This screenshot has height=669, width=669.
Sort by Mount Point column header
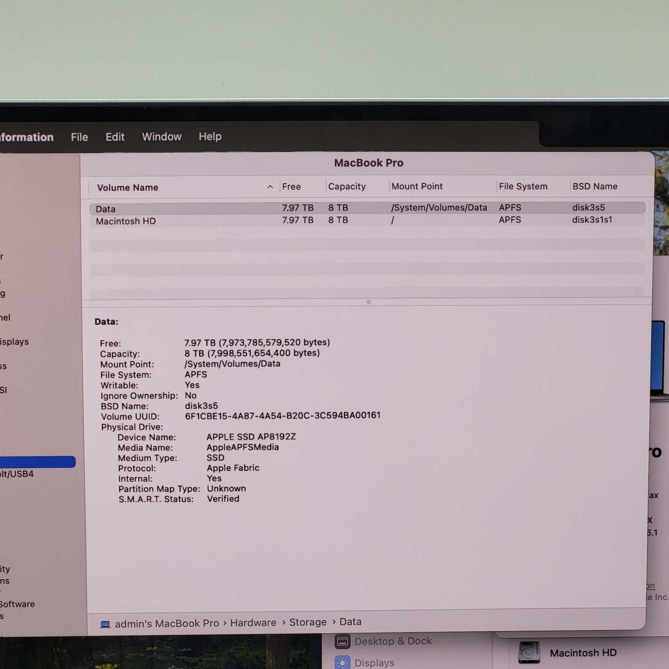pos(417,186)
